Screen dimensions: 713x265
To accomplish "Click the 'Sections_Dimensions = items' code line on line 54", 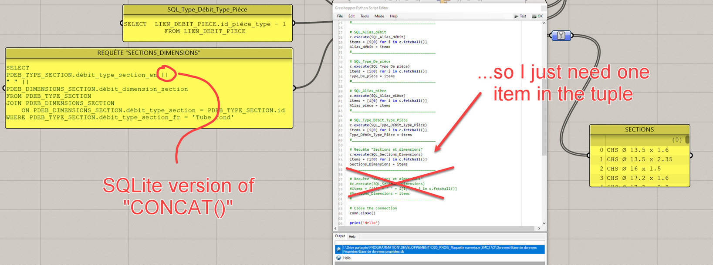I will [x=378, y=164].
